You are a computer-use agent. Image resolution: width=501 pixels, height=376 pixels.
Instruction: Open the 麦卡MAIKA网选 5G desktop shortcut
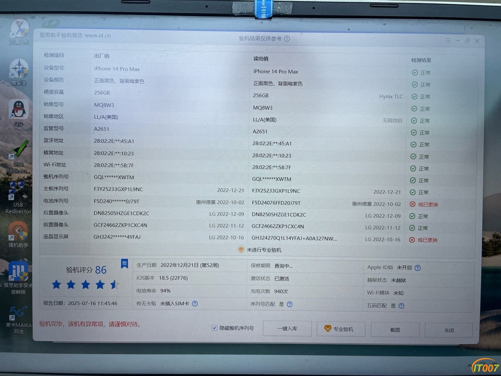click(18, 319)
